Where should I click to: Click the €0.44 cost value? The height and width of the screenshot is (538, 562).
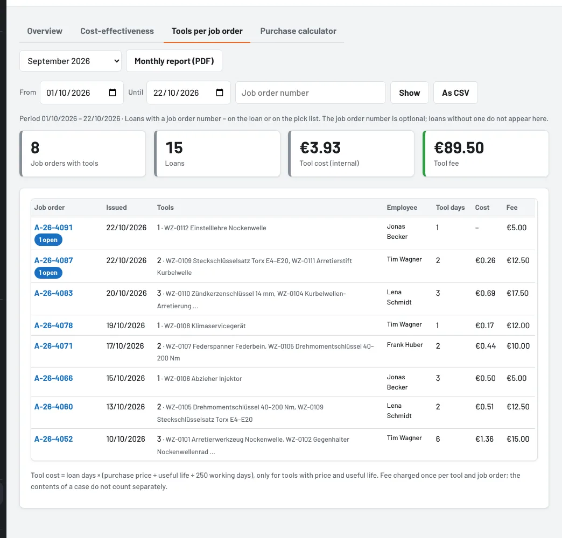486,346
